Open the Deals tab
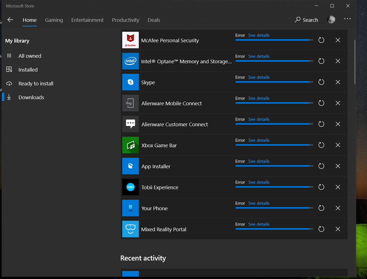The width and height of the screenshot is (367, 279). pyautogui.click(x=154, y=20)
